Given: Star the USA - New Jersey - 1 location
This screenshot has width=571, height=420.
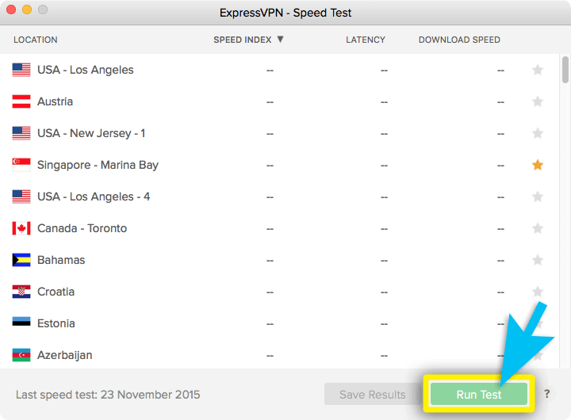Looking at the screenshot, I should point(538,133).
